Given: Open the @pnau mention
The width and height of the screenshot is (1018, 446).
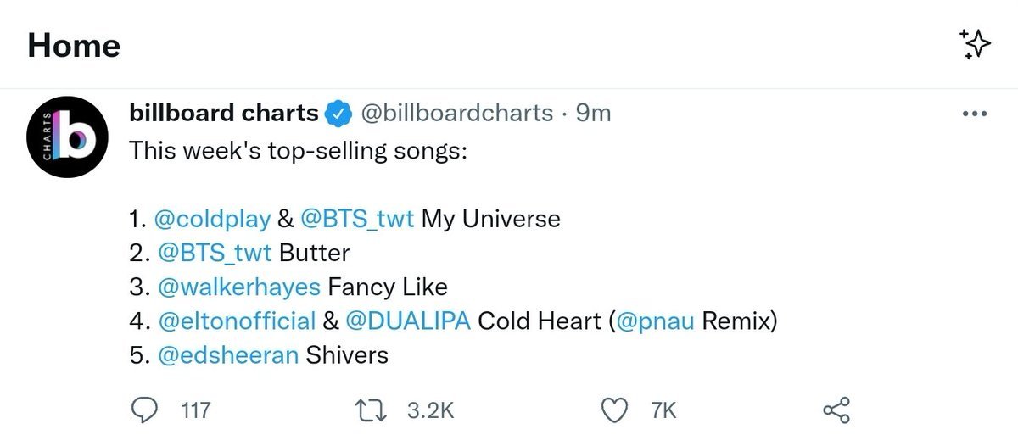Looking at the screenshot, I should pos(648,322).
